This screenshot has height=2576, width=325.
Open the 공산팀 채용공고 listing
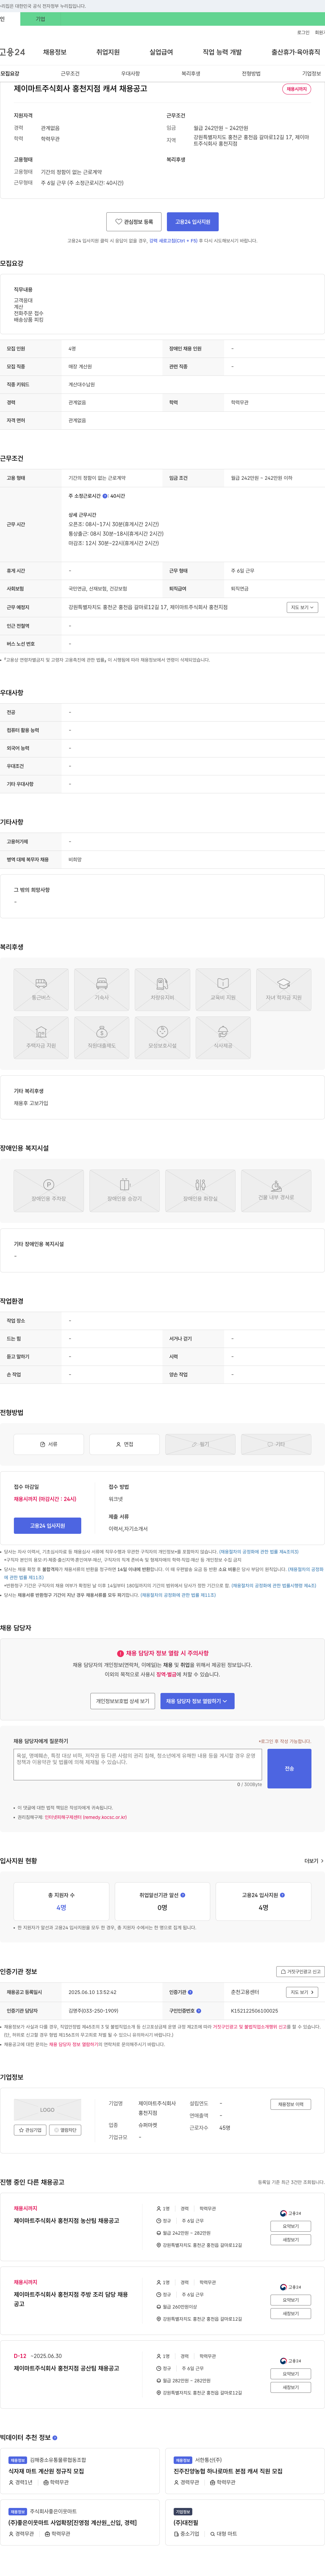66,2368
